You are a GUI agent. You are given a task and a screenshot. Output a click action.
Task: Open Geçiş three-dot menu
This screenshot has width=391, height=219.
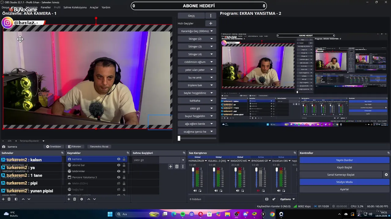click(x=210, y=16)
